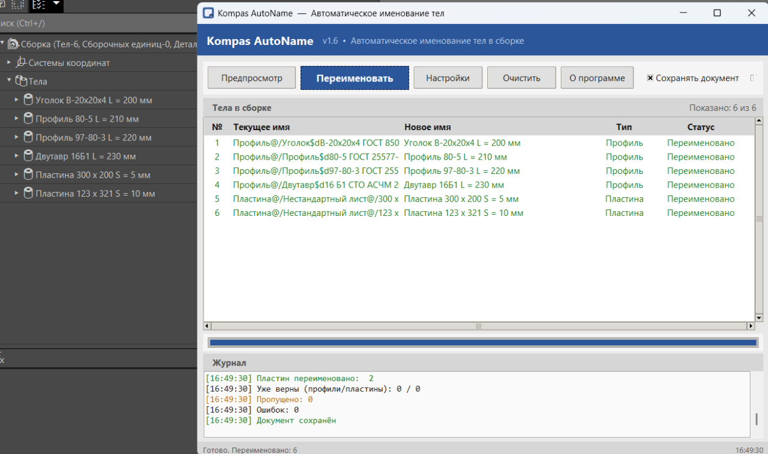The image size is (768, 454).
Task: Select the body icon of Двутавр 16Б1 in tree
Action: 28,156
